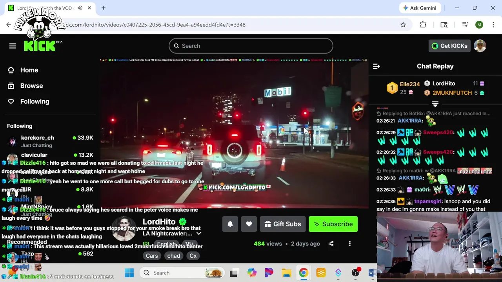Open the Chrome profile M avatar
502x282 pixels.
coord(479,25)
